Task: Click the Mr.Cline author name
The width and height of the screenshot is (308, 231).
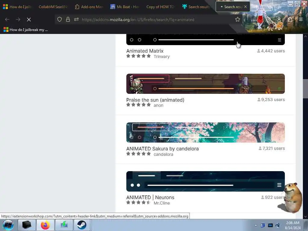Action: [x=162, y=203]
